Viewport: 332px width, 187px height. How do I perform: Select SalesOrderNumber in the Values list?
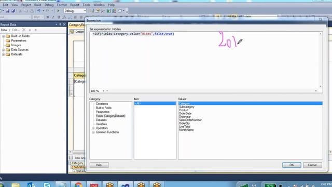coord(190,120)
